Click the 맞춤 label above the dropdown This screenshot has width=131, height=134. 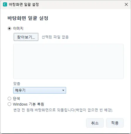tap(17, 84)
